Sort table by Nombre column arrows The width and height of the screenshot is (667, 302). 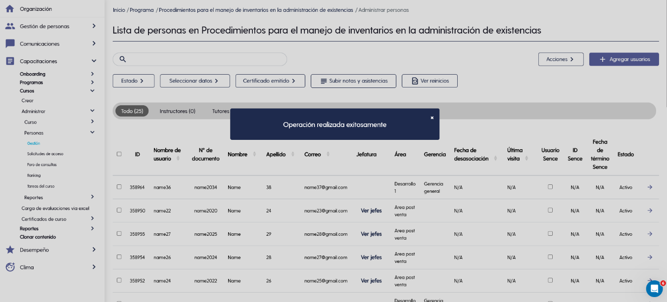[x=254, y=154]
